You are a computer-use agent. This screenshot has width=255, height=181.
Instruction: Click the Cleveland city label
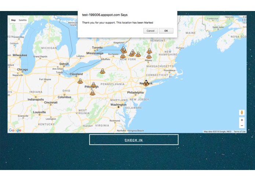tap(76, 74)
